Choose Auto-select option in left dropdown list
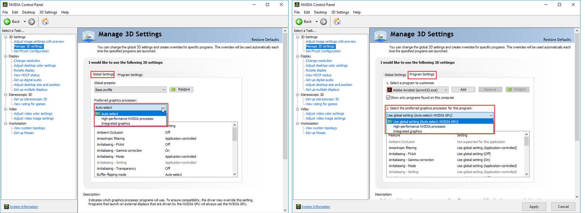This screenshot has width=585, height=213. (131, 114)
